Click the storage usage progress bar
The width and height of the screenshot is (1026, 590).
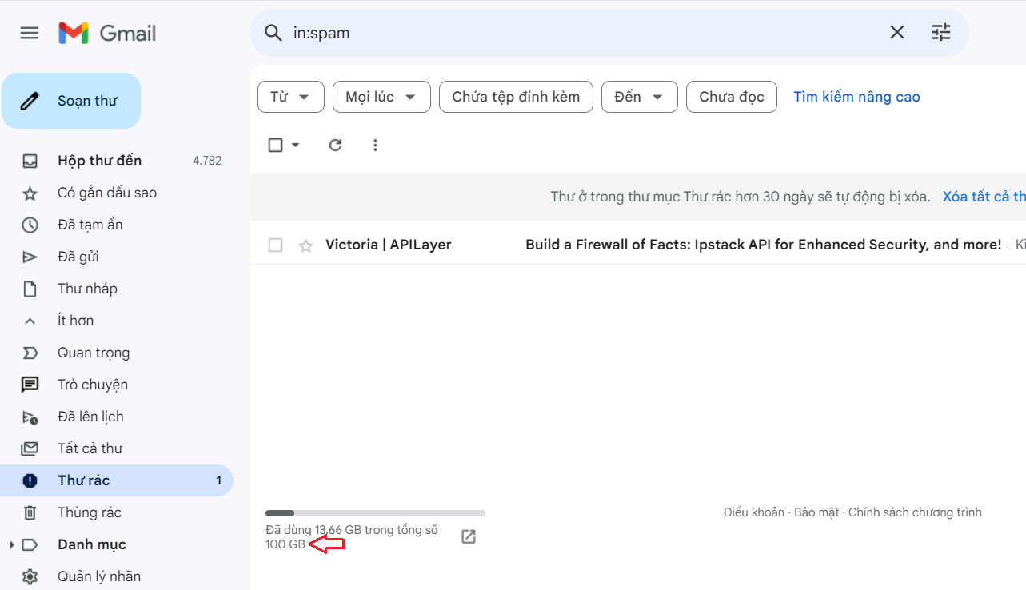point(375,512)
